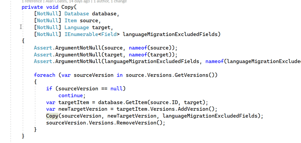This screenshot has width=301, height=143.
Task: Click the Language type before target parameter
Action: [x=77, y=27]
